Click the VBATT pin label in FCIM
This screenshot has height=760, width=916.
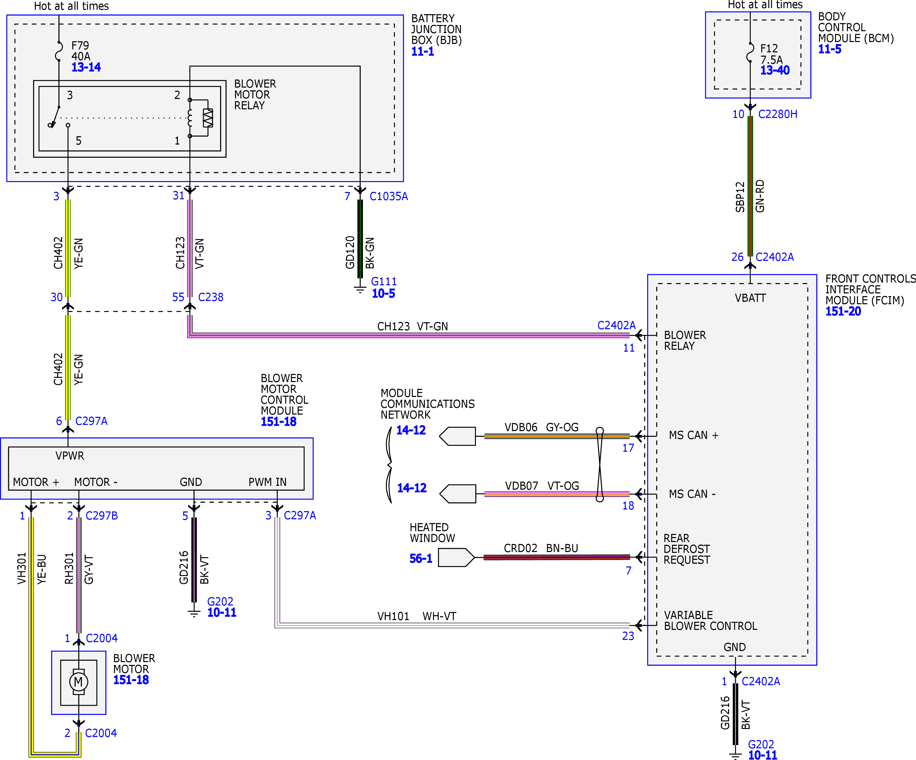click(750, 298)
